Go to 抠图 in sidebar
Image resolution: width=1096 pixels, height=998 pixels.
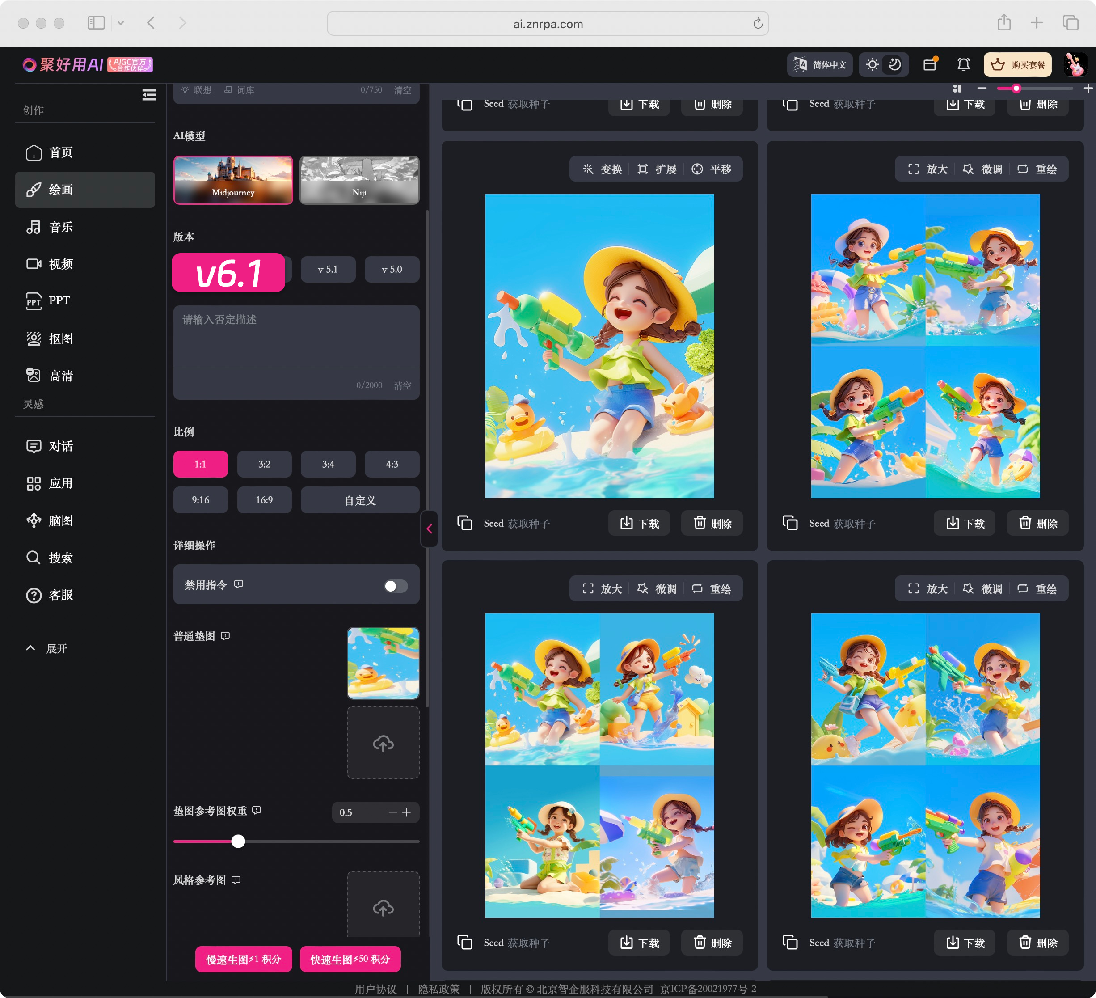(x=60, y=339)
